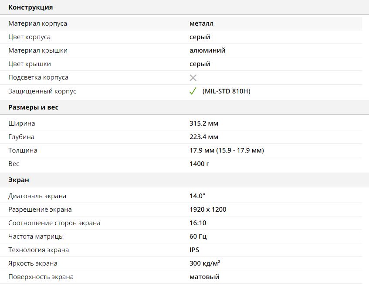Select the Цвет корпуса row label

(x=29, y=37)
